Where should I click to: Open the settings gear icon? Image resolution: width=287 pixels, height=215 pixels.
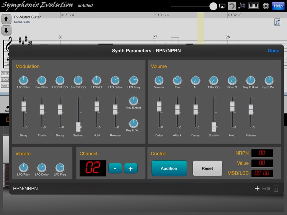(266, 6)
